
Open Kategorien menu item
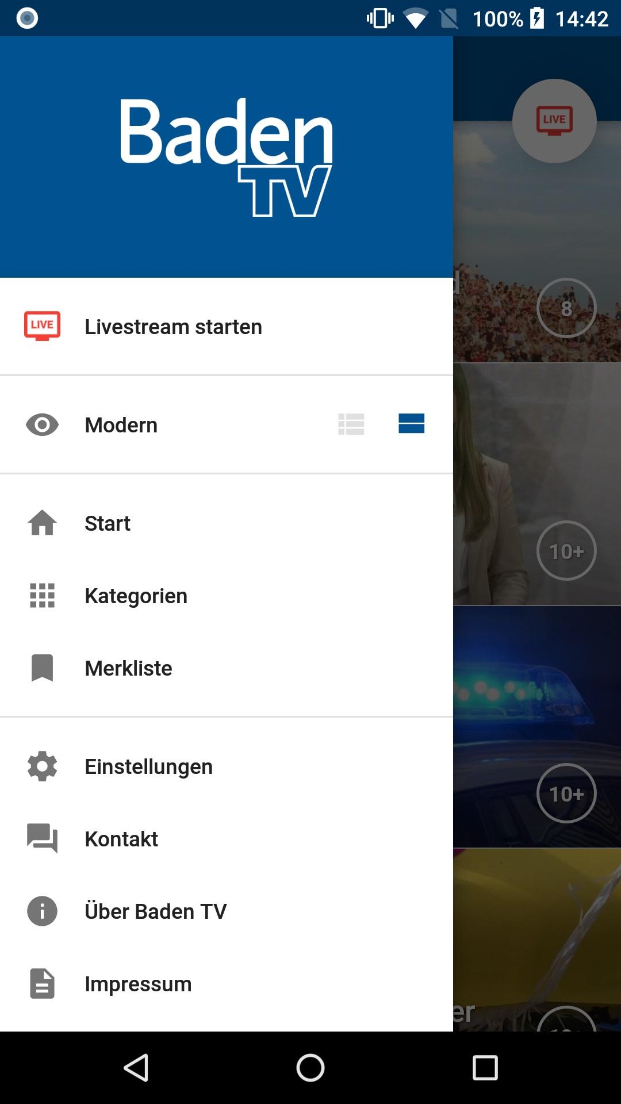point(227,596)
